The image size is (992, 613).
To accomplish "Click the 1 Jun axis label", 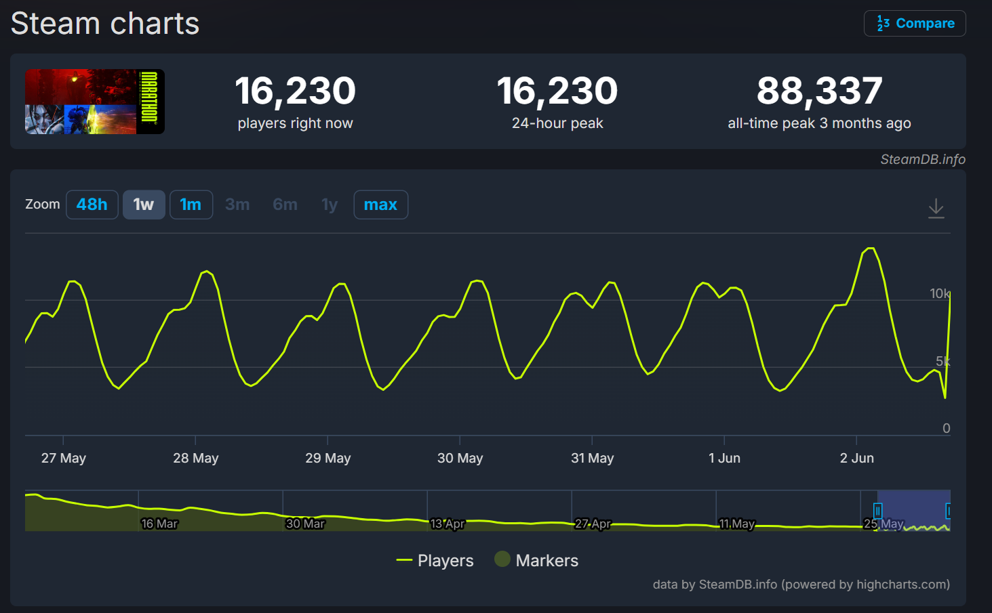I will [725, 458].
